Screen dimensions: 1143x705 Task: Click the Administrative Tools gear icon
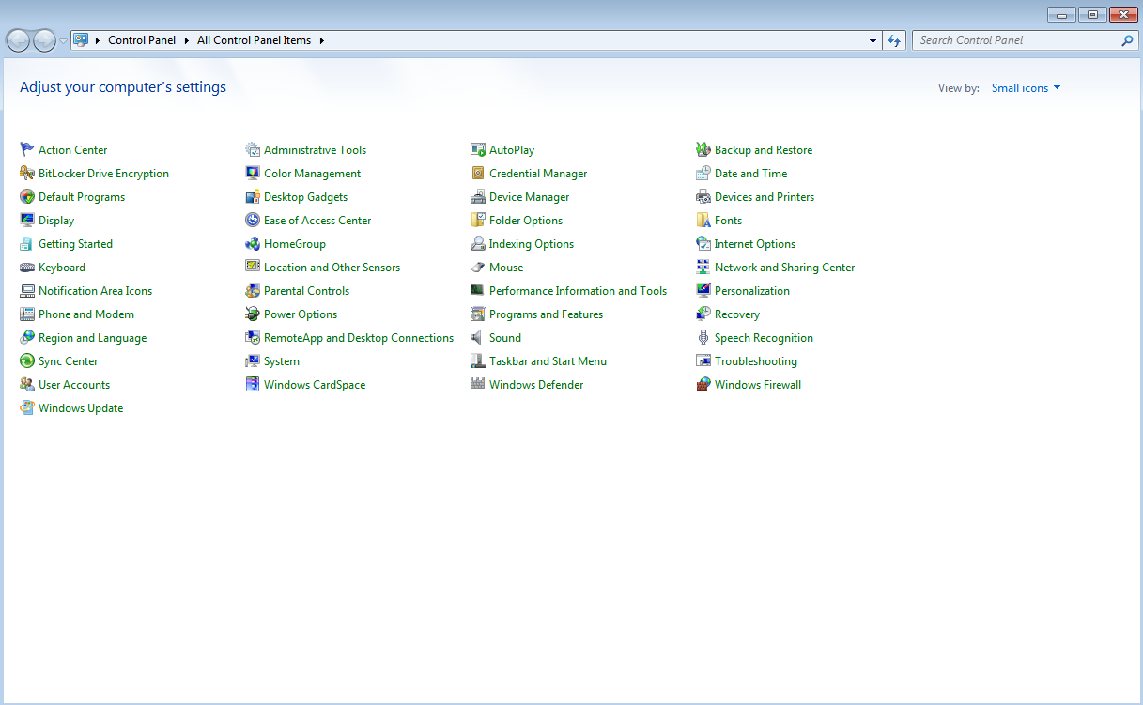click(x=253, y=149)
